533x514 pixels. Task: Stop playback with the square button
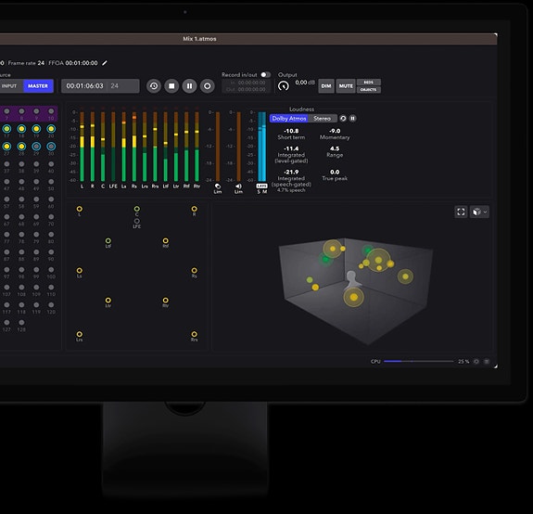[171, 86]
